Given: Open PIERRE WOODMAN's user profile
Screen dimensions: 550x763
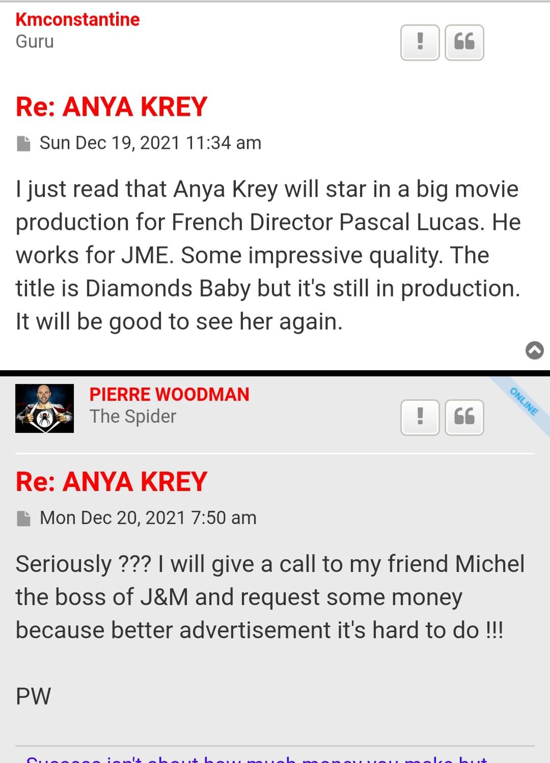Looking at the screenshot, I should pyautogui.click(x=169, y=394).
